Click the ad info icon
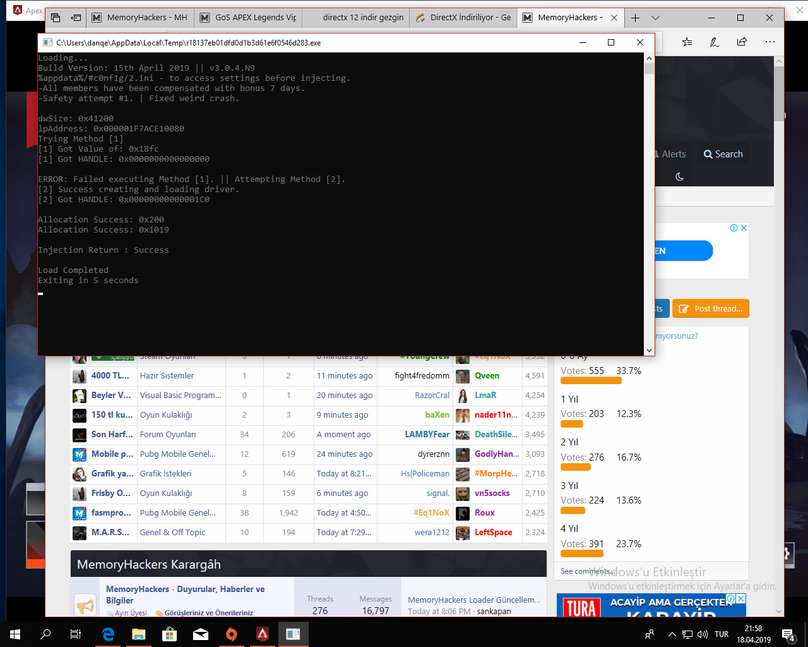Viewport: 808px width, 647px height. 734,228
